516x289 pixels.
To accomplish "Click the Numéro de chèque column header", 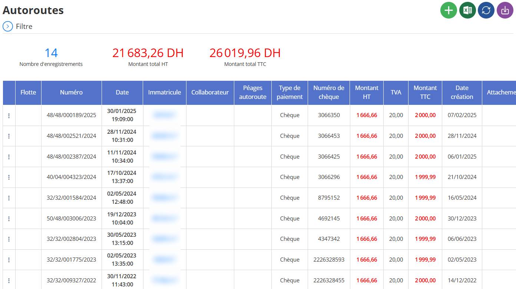I will coord(329,93).
